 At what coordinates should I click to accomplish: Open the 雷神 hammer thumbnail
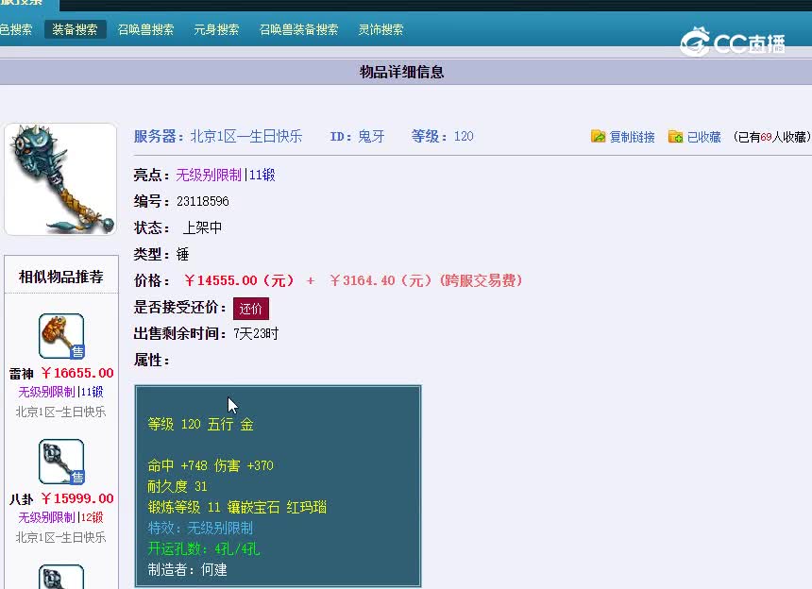[x=61, y=336]
